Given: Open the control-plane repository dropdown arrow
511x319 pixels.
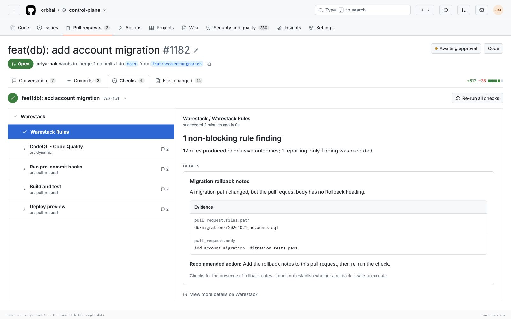Looking at the screenshot, I should [x=105, y=10].
